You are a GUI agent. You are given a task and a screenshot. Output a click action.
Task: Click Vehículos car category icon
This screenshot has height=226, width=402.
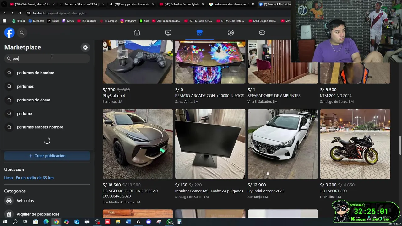click(9, 201)
